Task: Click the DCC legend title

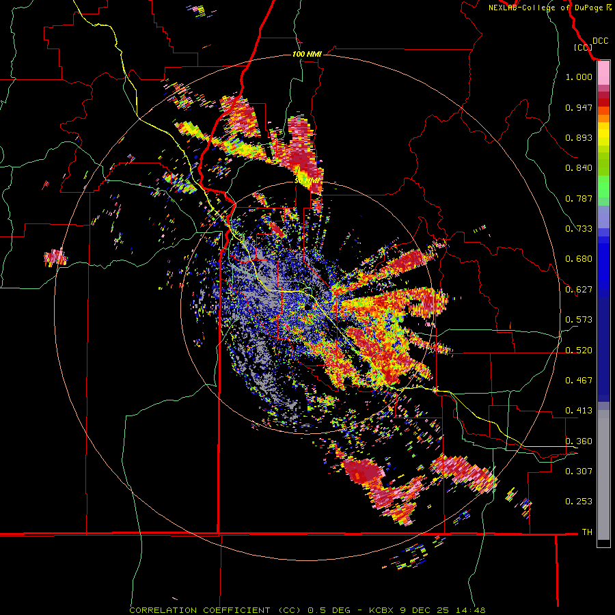Action: (600, 41)
